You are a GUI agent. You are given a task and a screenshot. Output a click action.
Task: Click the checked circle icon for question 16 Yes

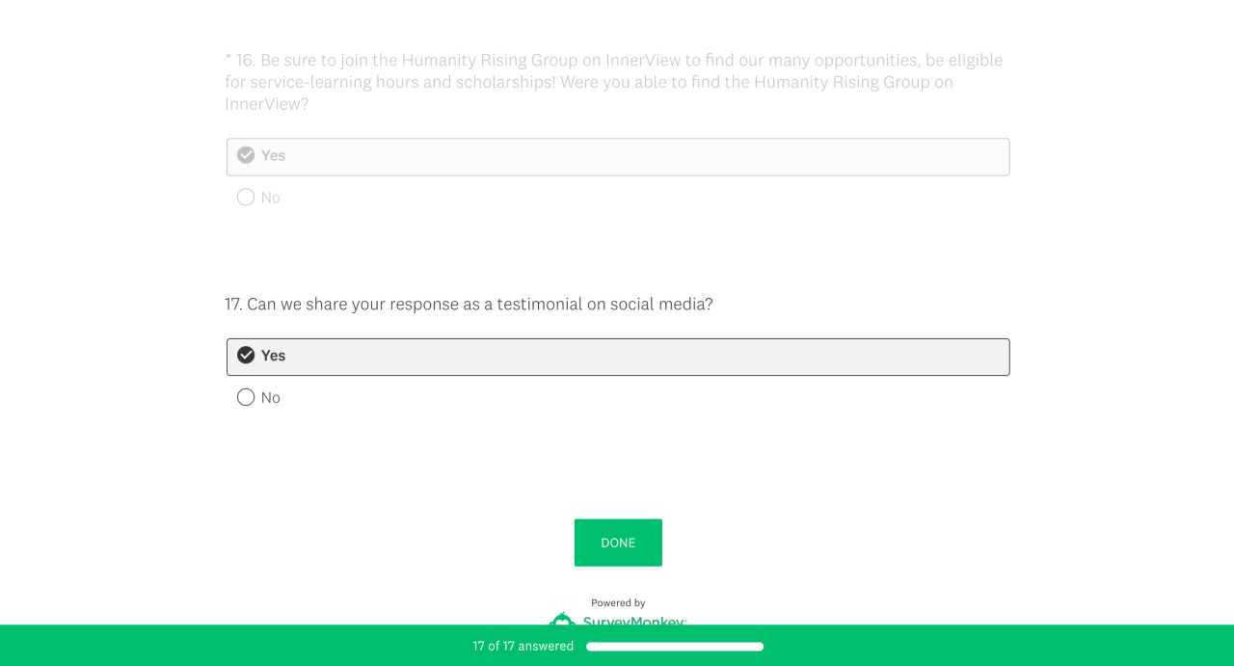tap(246, 155)
